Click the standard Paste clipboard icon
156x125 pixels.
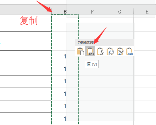click(80, 51)
